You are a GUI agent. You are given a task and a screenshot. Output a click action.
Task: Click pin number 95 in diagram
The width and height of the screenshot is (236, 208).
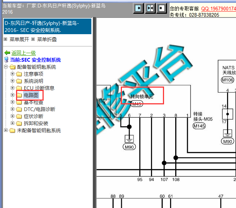140,179
